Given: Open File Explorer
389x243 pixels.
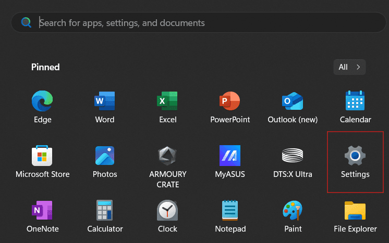Looking at the screenshot, I should [x=355, y=216].
